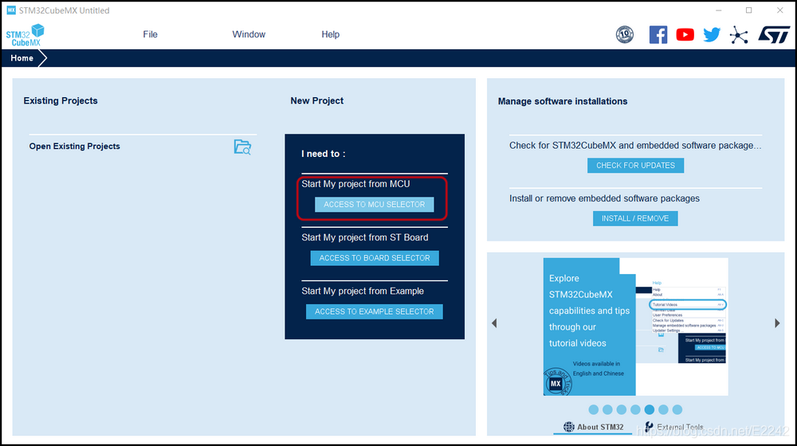This screenshot has height=446, width=797.
Task: Select the seventh carousel dot
Action: [x=677, y=409]
